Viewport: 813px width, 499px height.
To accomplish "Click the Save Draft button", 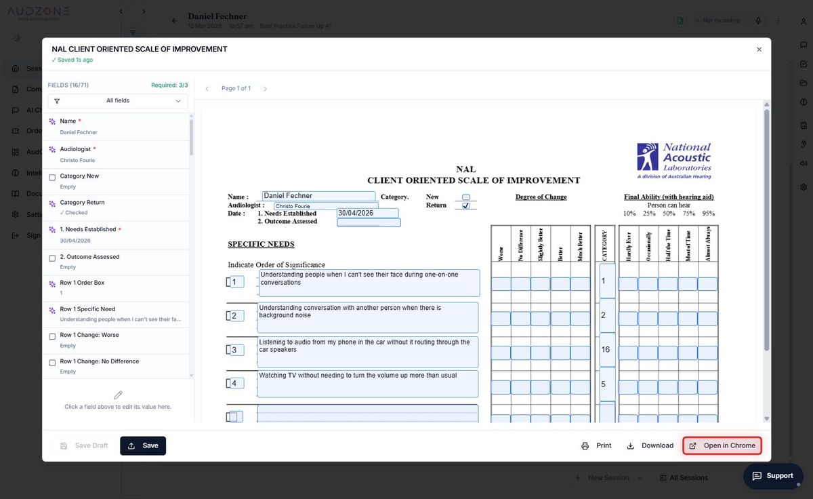I will coord(84,445).
